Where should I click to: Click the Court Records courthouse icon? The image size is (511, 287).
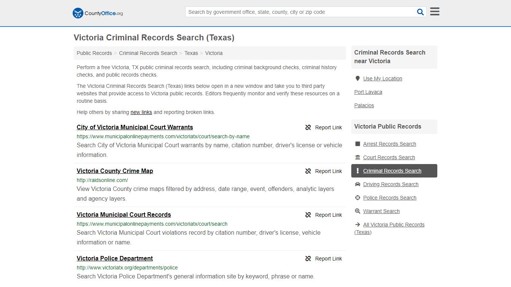pos(358,157)
